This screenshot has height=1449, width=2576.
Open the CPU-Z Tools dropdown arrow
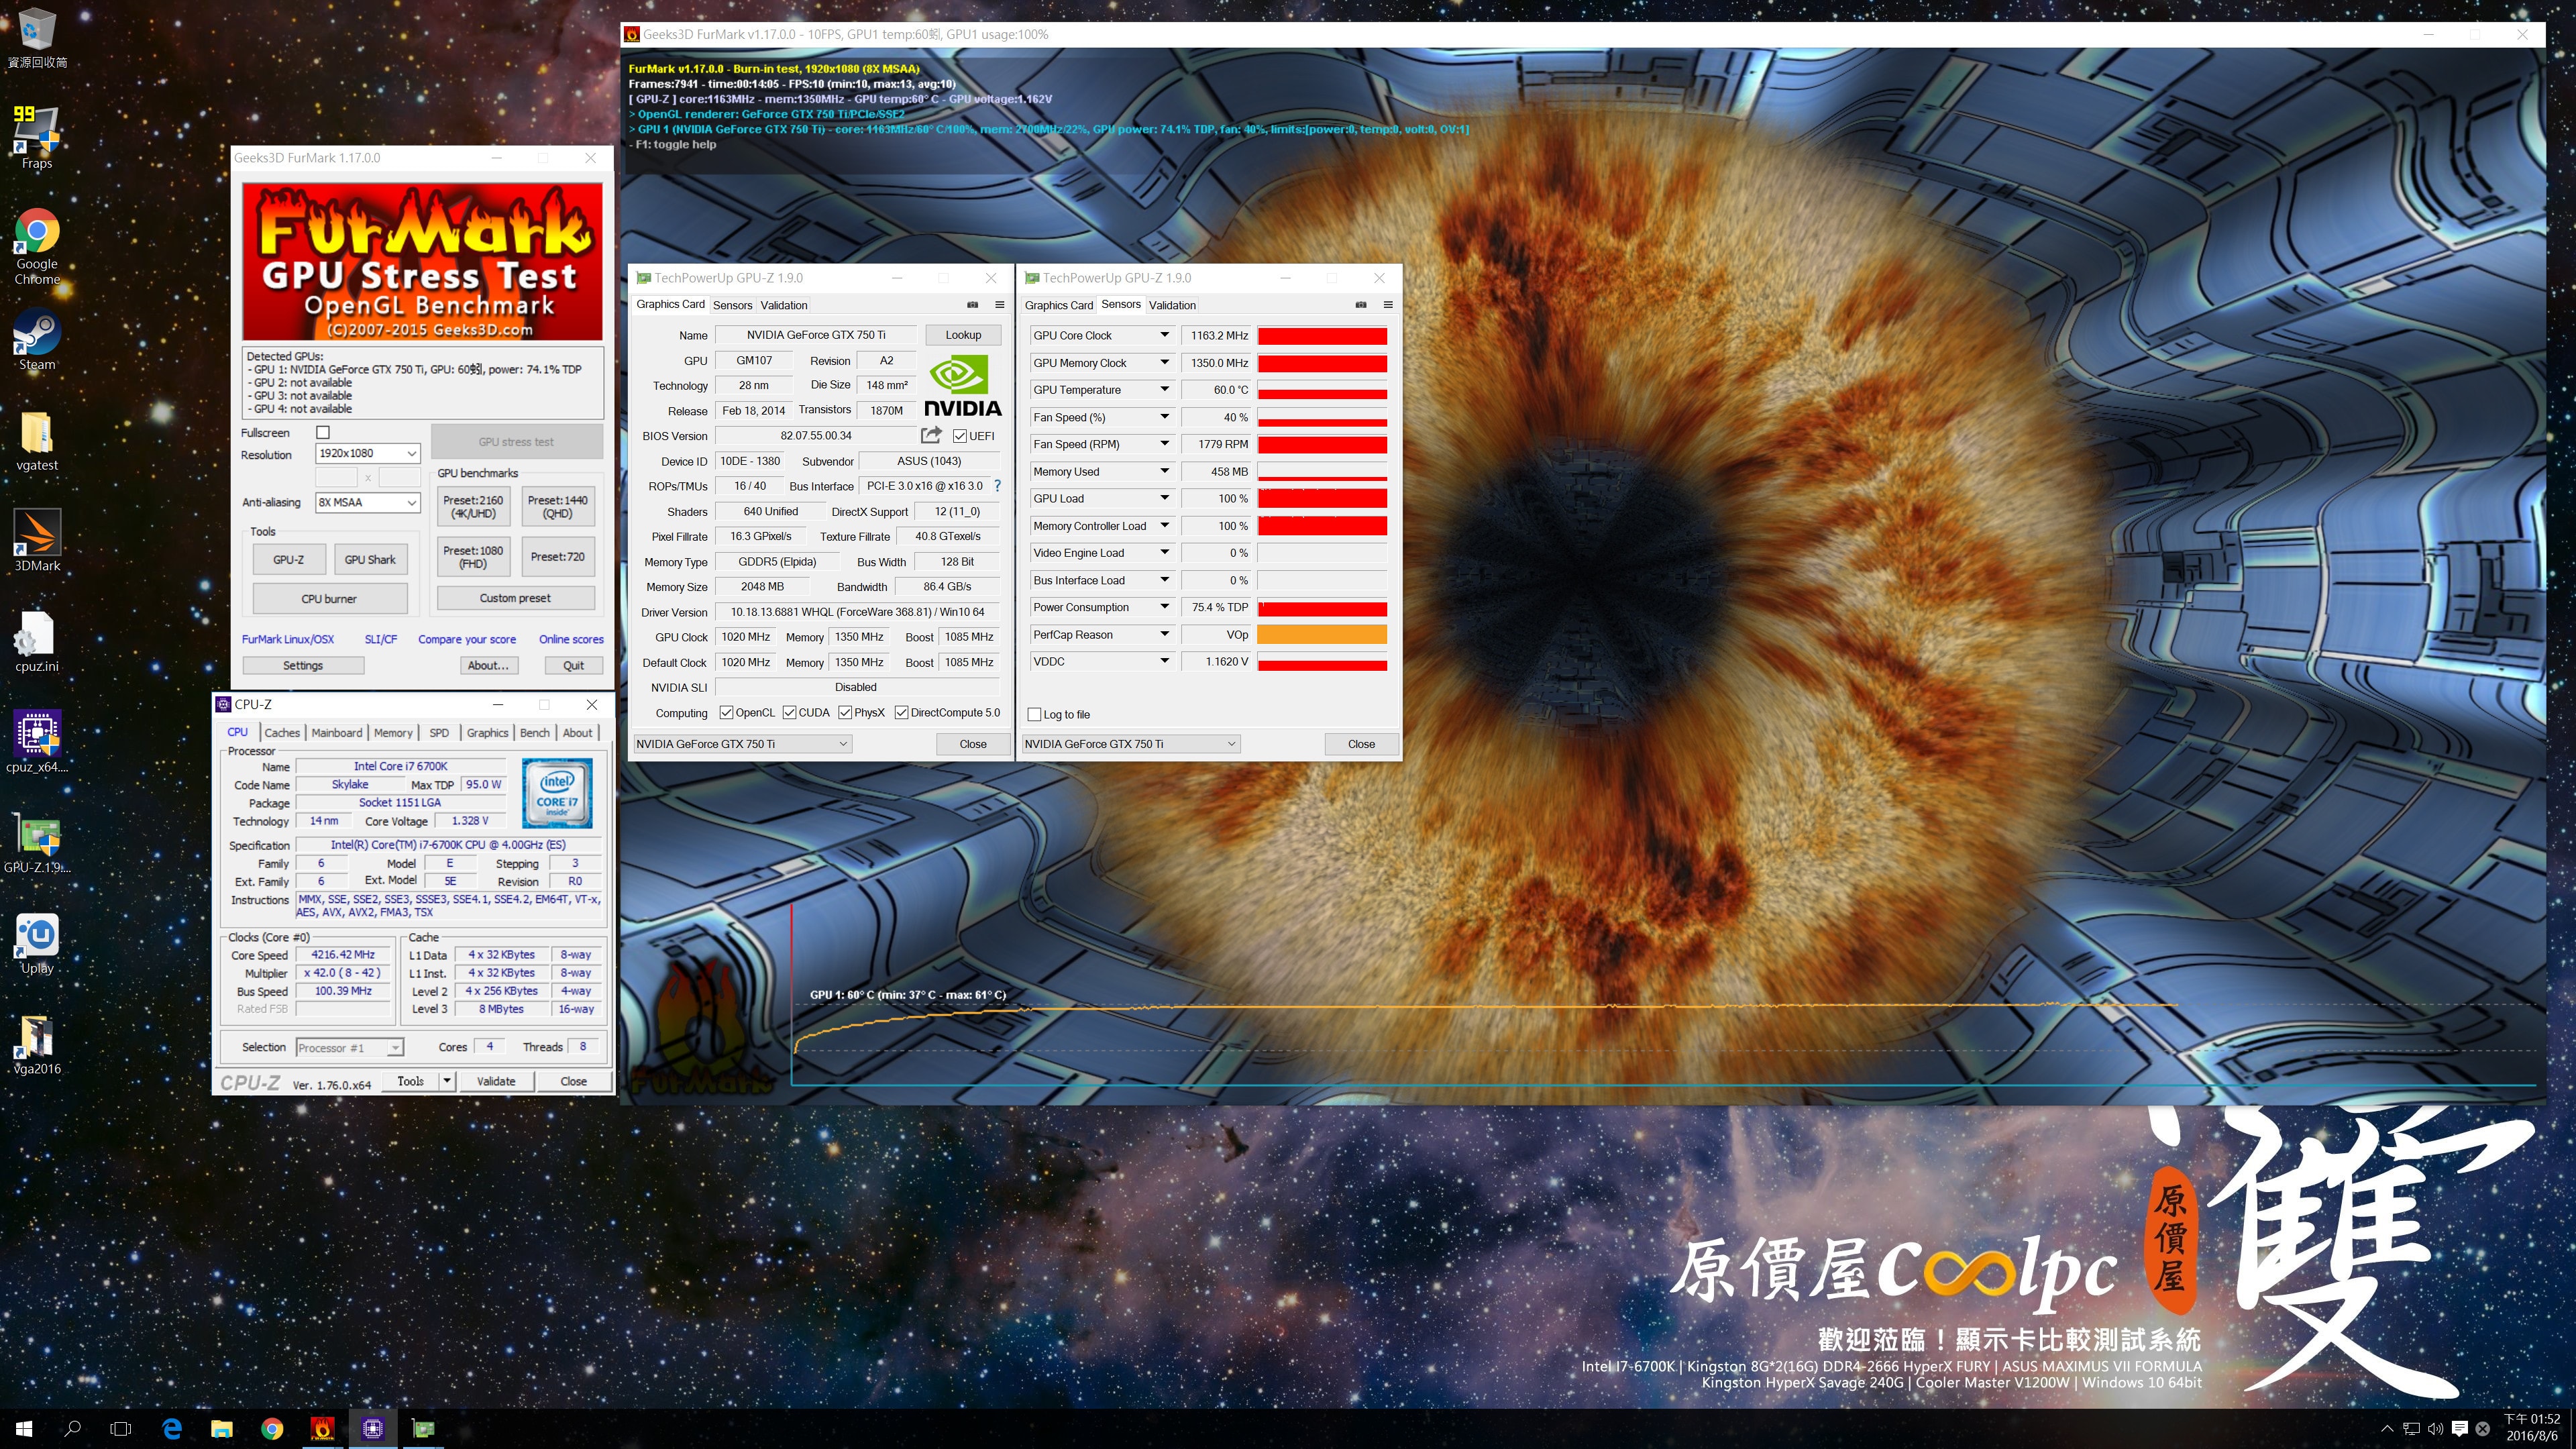447,1082
